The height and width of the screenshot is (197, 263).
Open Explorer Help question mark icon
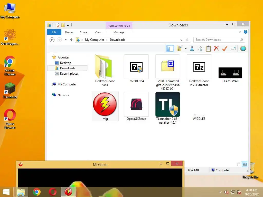point(245,32)
